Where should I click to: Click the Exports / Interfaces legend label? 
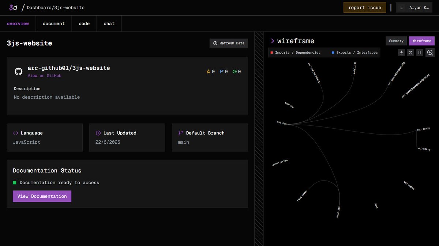click(357, 53)
